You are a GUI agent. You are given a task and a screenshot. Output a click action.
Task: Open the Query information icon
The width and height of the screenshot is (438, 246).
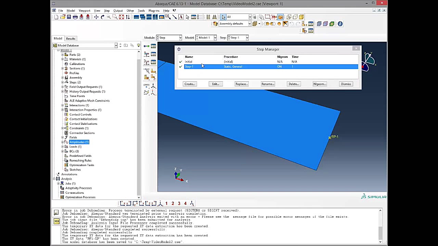[x=340, y=24]
